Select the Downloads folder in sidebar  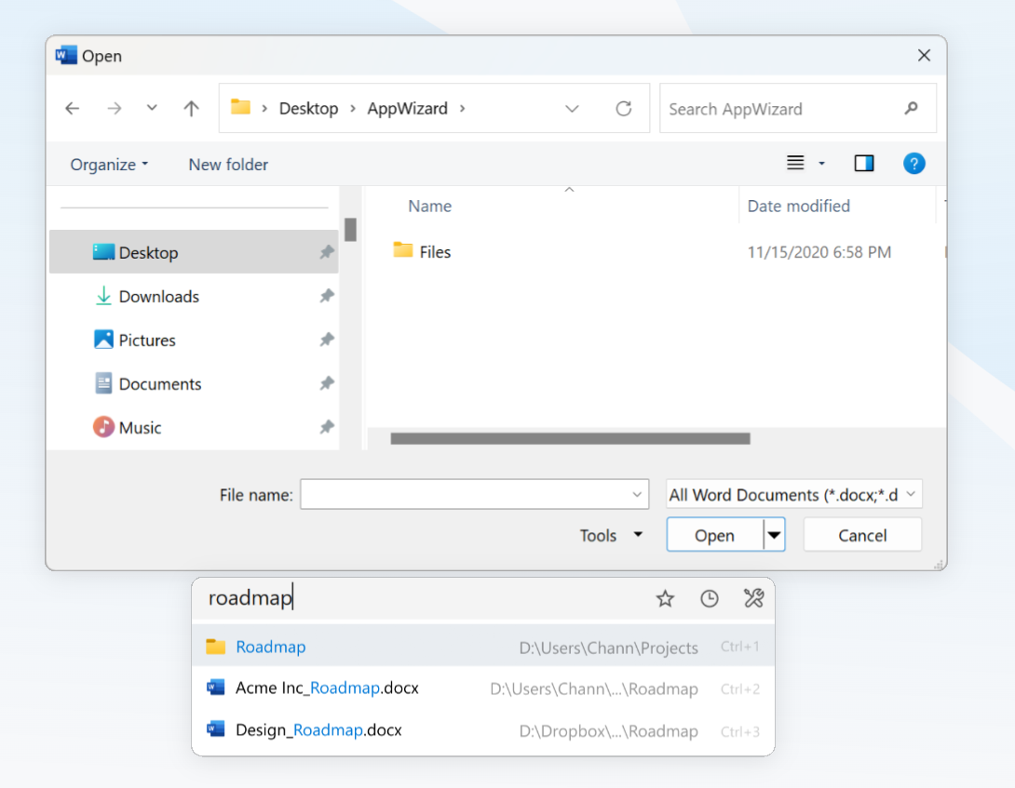[158, 297]
